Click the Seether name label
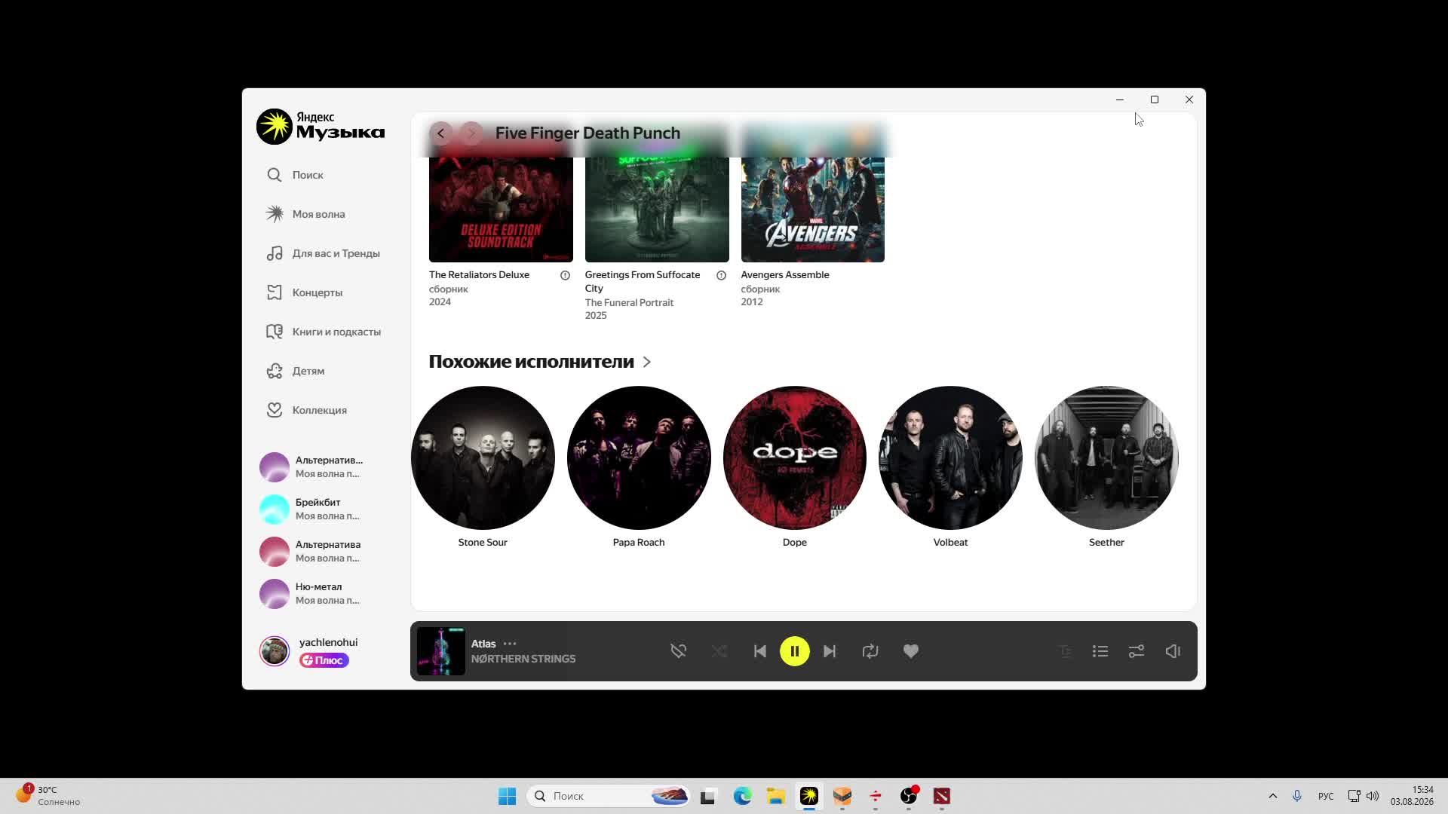Screen dimensions: 1448x814 (x=1106, y=543)
